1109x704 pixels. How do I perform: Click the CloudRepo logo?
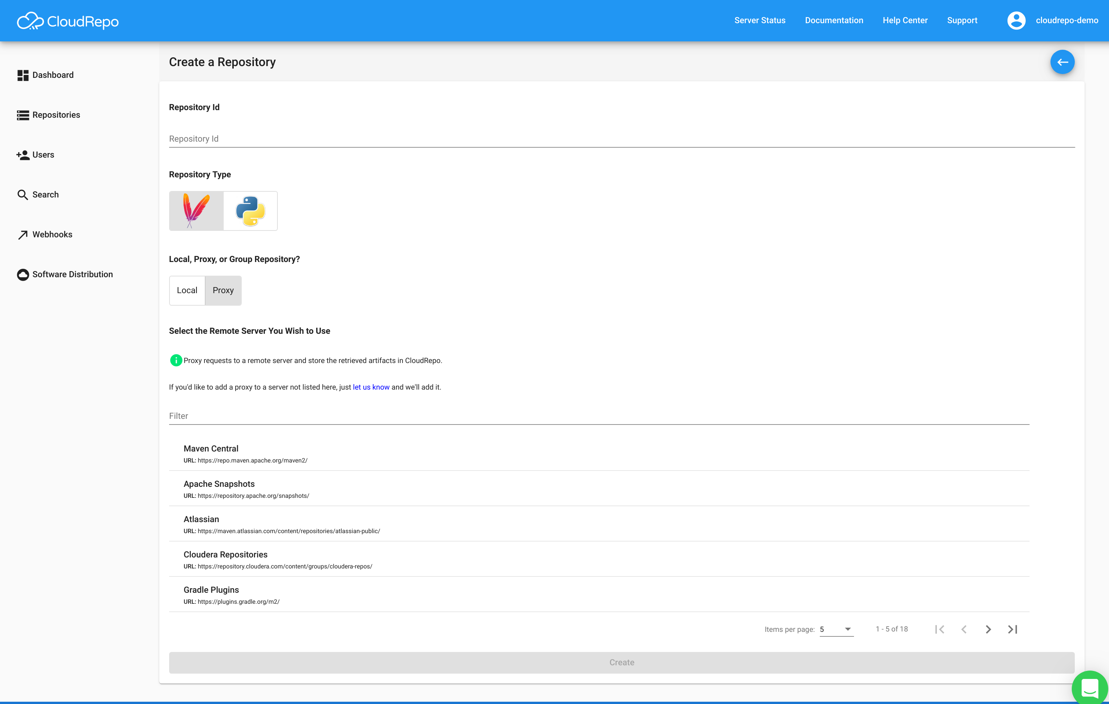68,21
